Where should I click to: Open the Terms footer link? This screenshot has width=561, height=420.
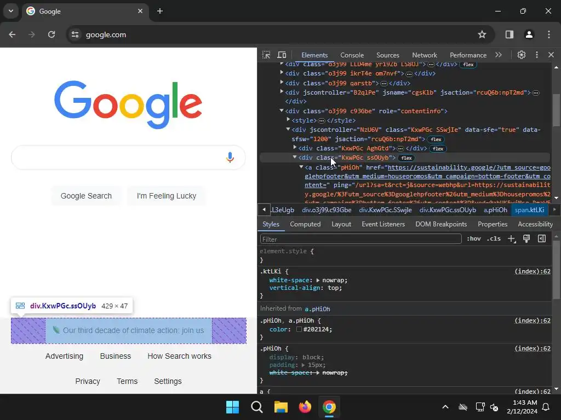click(127, 381)
